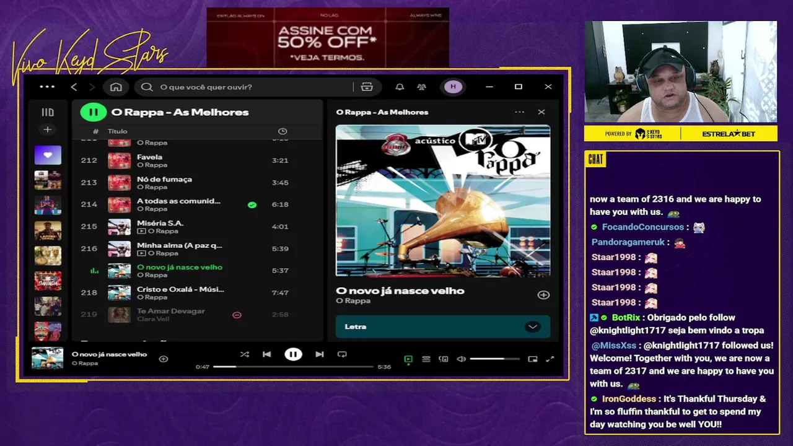Skip to the next track
The width and height of the screenshot is (793, 446).
(x=320, y=354)
